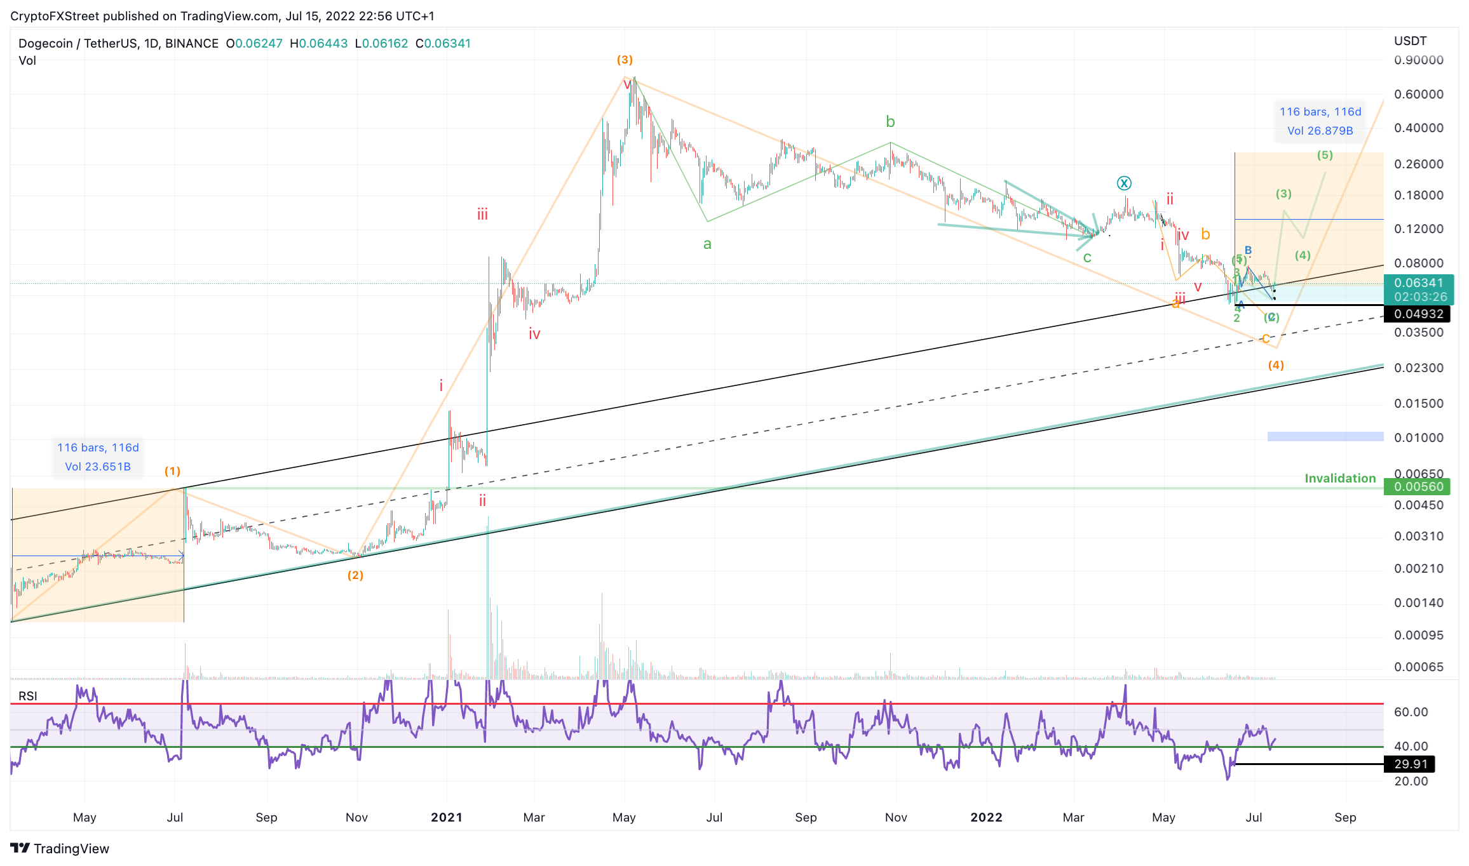Click the RSI indicator label
This screenshot has width=1469, height=866.
[x=28, y=696]
